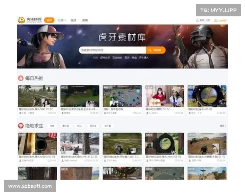Select the first streamer filter tag after 绝地求生
Image resolution: width=245 pixels, height=196 pixels.
tap(52, 126)
